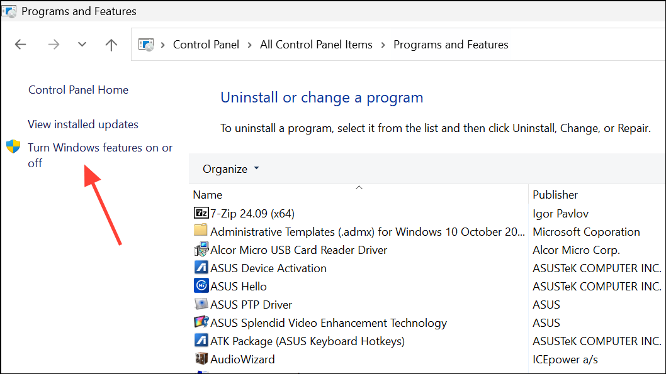Click the ATK Package program icon
Image resolution: width=666 pixels, height=374 pixels.
coord(201,341)
